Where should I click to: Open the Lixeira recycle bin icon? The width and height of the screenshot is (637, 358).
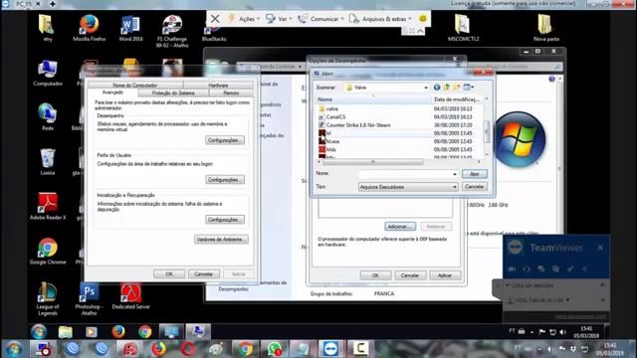(x=48, y=161)
